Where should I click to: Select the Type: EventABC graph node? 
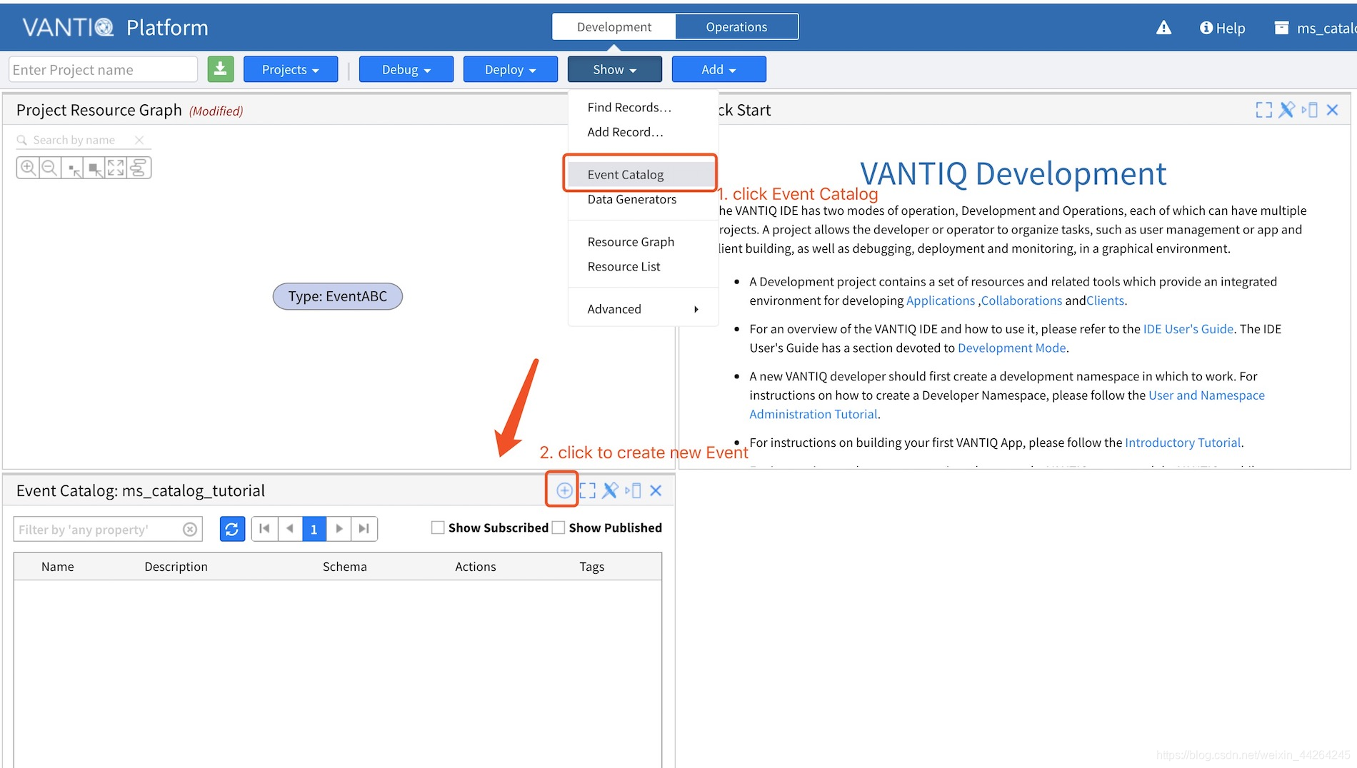click(338, 296)
